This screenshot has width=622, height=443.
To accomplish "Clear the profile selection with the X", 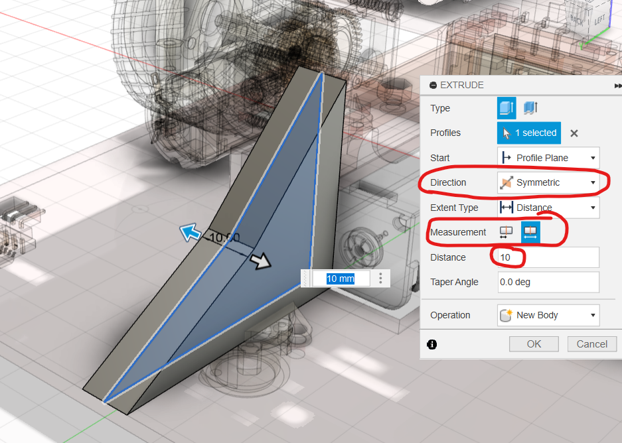I will pos(574,133).
